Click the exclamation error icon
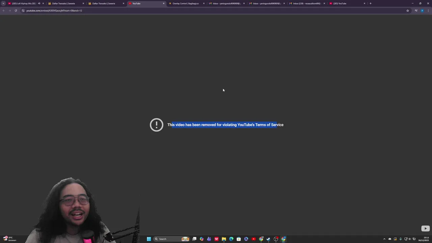 coord(157,125)
